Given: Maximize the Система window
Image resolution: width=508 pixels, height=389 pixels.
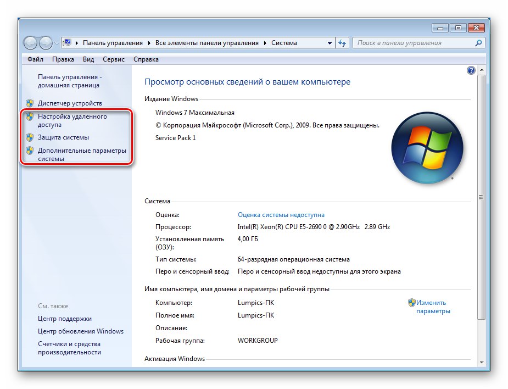Looking at the screenshot, I should 458,28.
